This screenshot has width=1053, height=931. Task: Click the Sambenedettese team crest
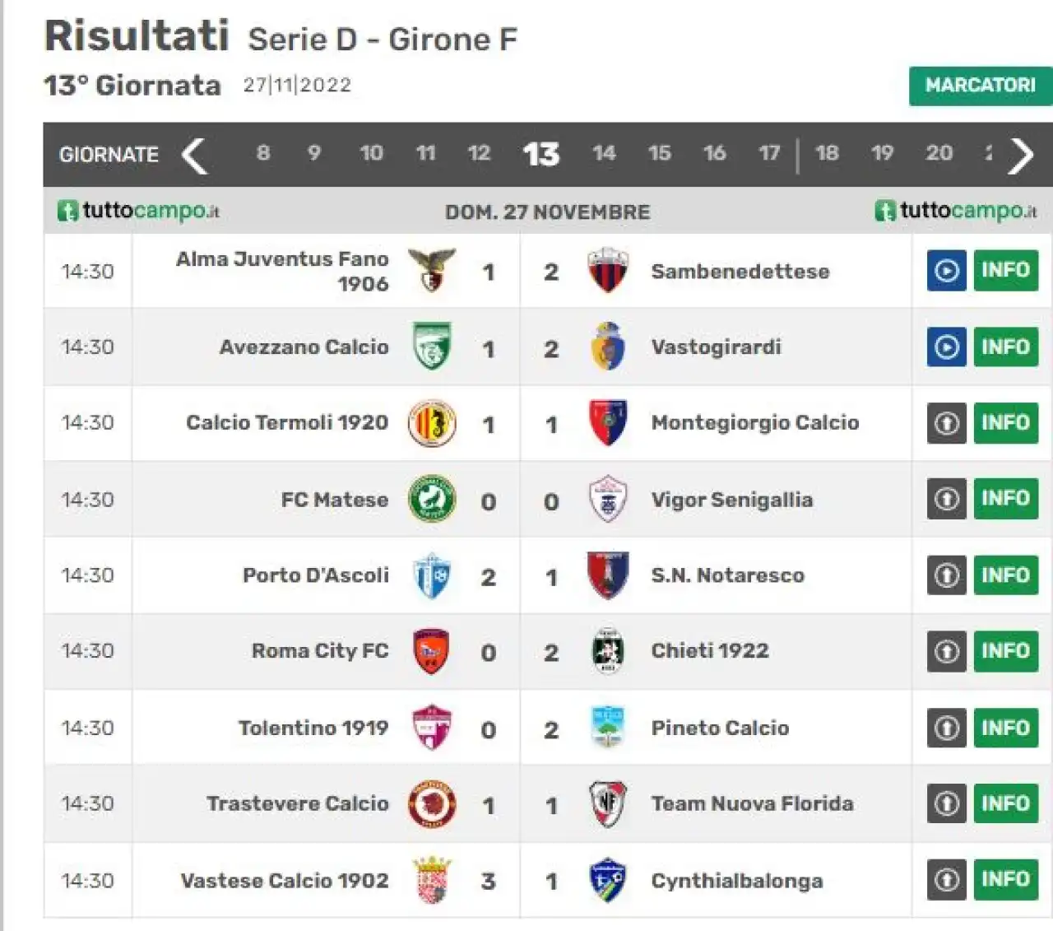coord(608,271)
